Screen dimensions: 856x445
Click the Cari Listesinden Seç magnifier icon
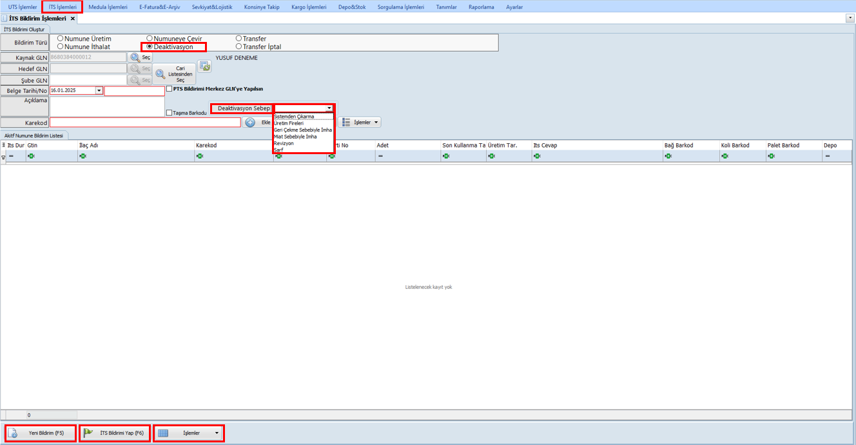point(160,75)
